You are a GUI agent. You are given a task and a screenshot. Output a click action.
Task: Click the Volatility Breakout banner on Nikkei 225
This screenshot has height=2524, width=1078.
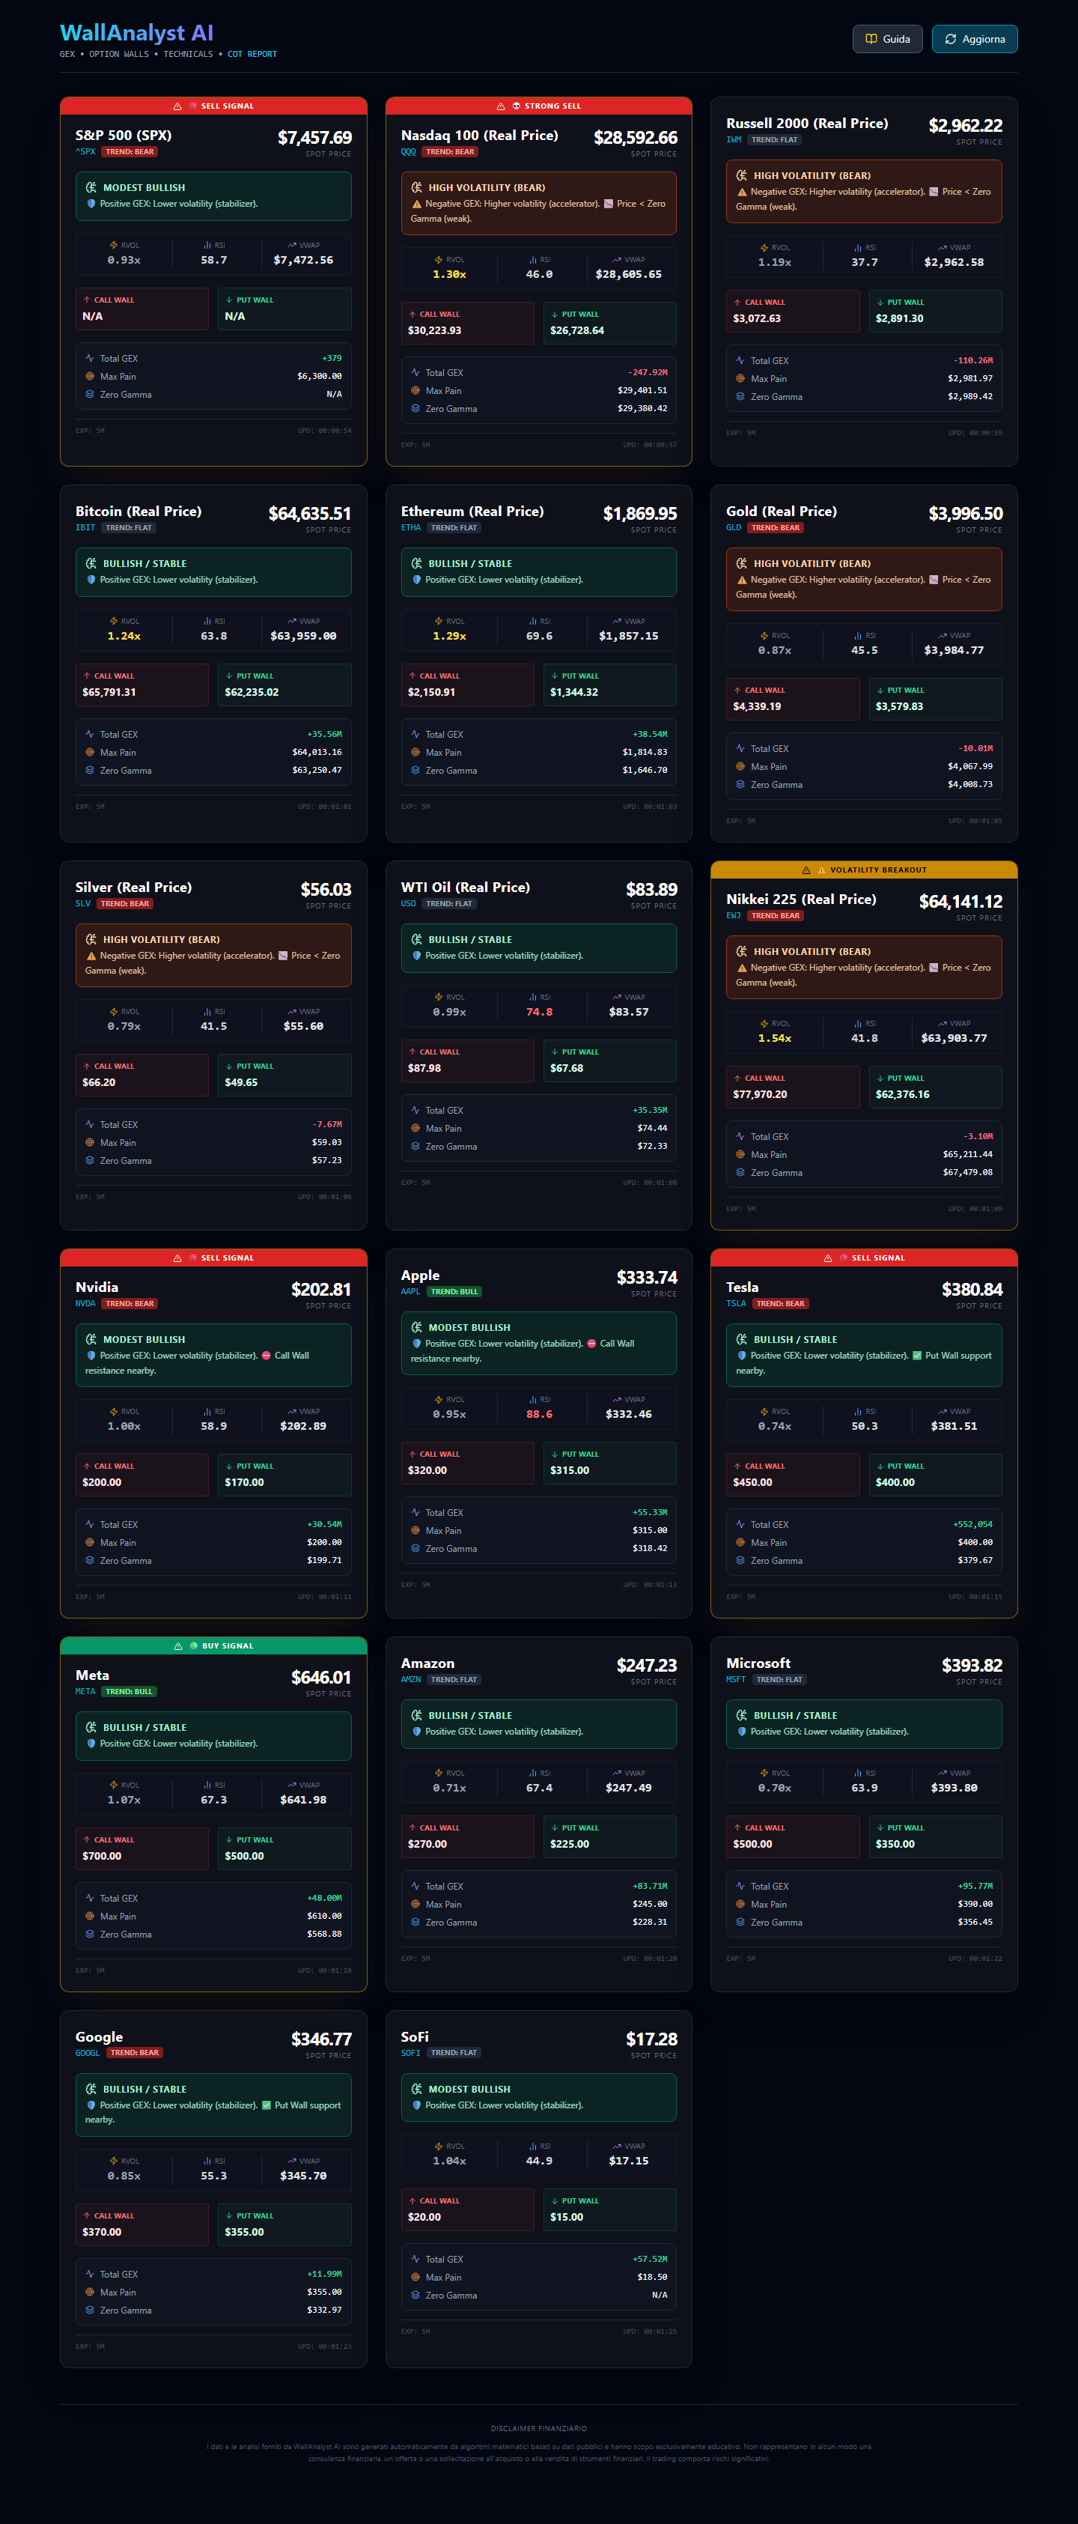[x=864, y=870]
